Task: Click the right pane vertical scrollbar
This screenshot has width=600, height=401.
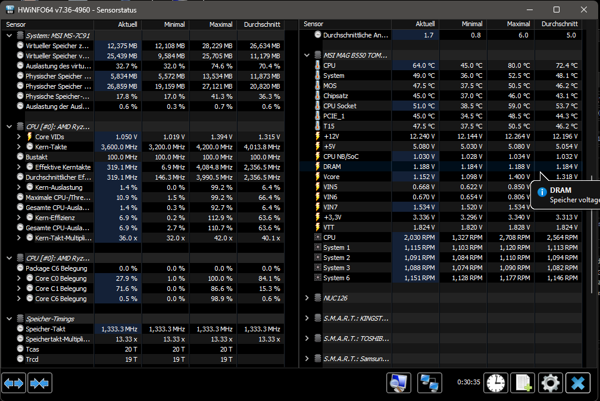Action: click(592, 235)
